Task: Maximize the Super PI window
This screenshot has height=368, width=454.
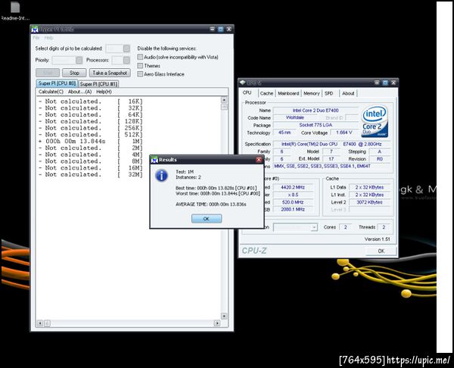Action: (221, 29)
